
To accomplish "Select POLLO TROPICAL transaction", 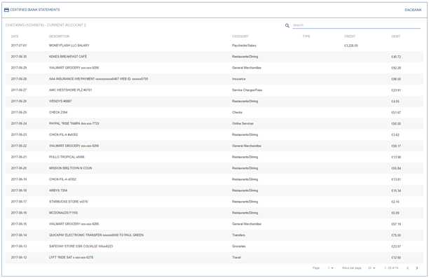I will pos(67,157).
